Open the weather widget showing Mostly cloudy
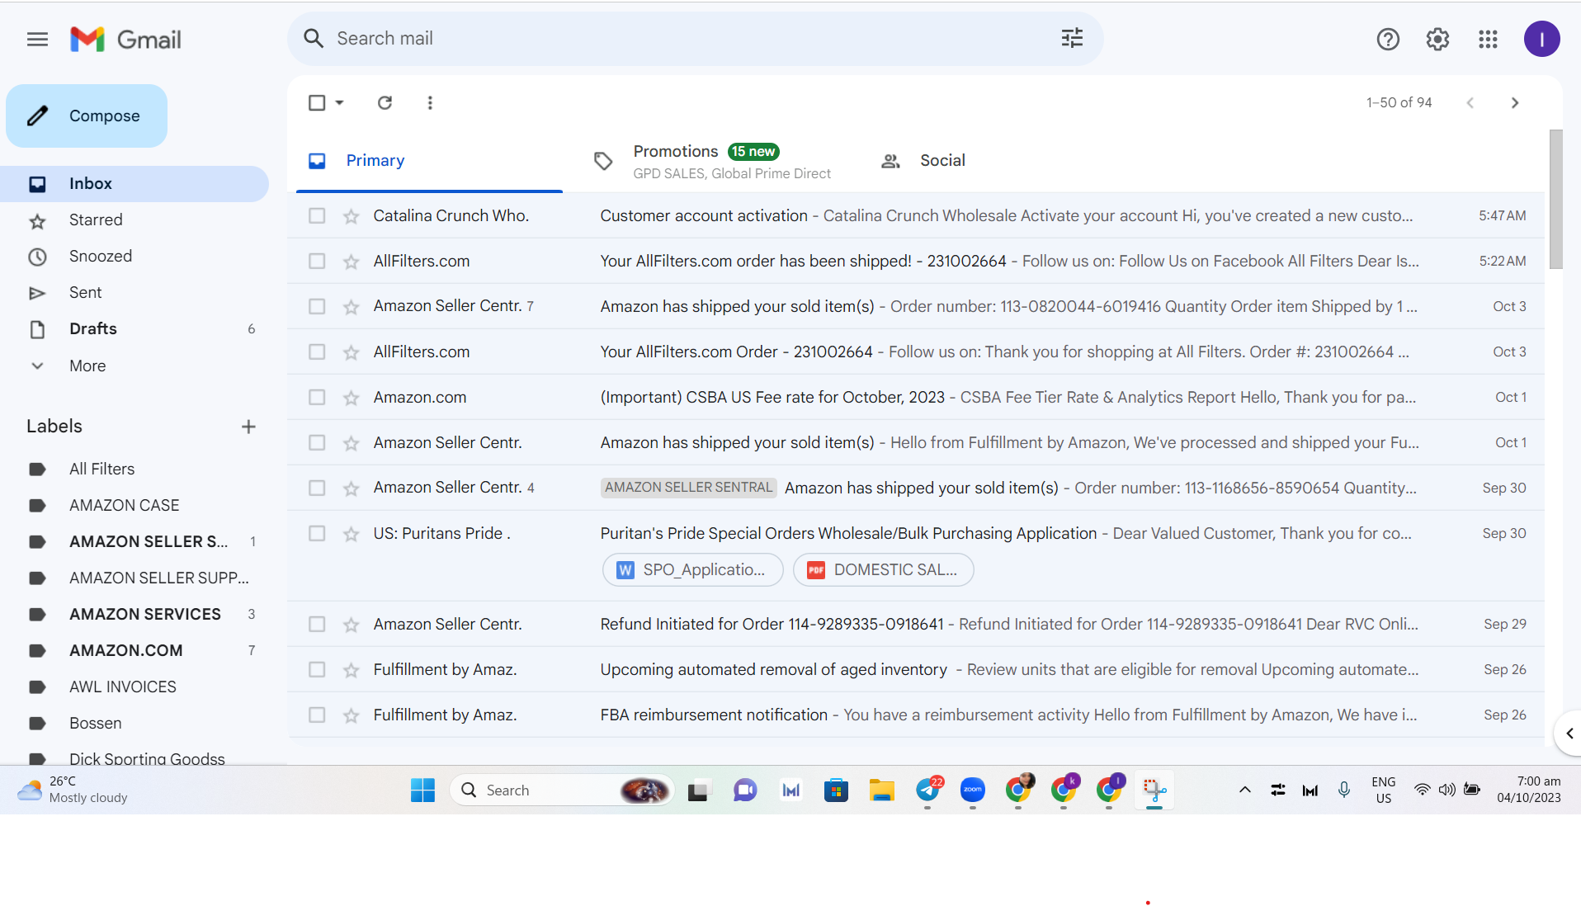Viewport: 1581px width, 906px height. coord(73,790)
